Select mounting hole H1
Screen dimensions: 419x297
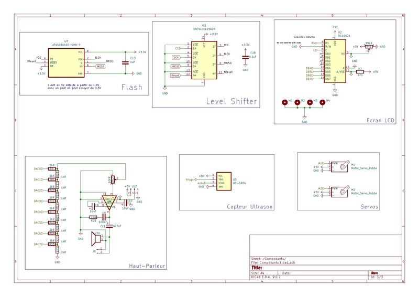[x=285, y=102]
